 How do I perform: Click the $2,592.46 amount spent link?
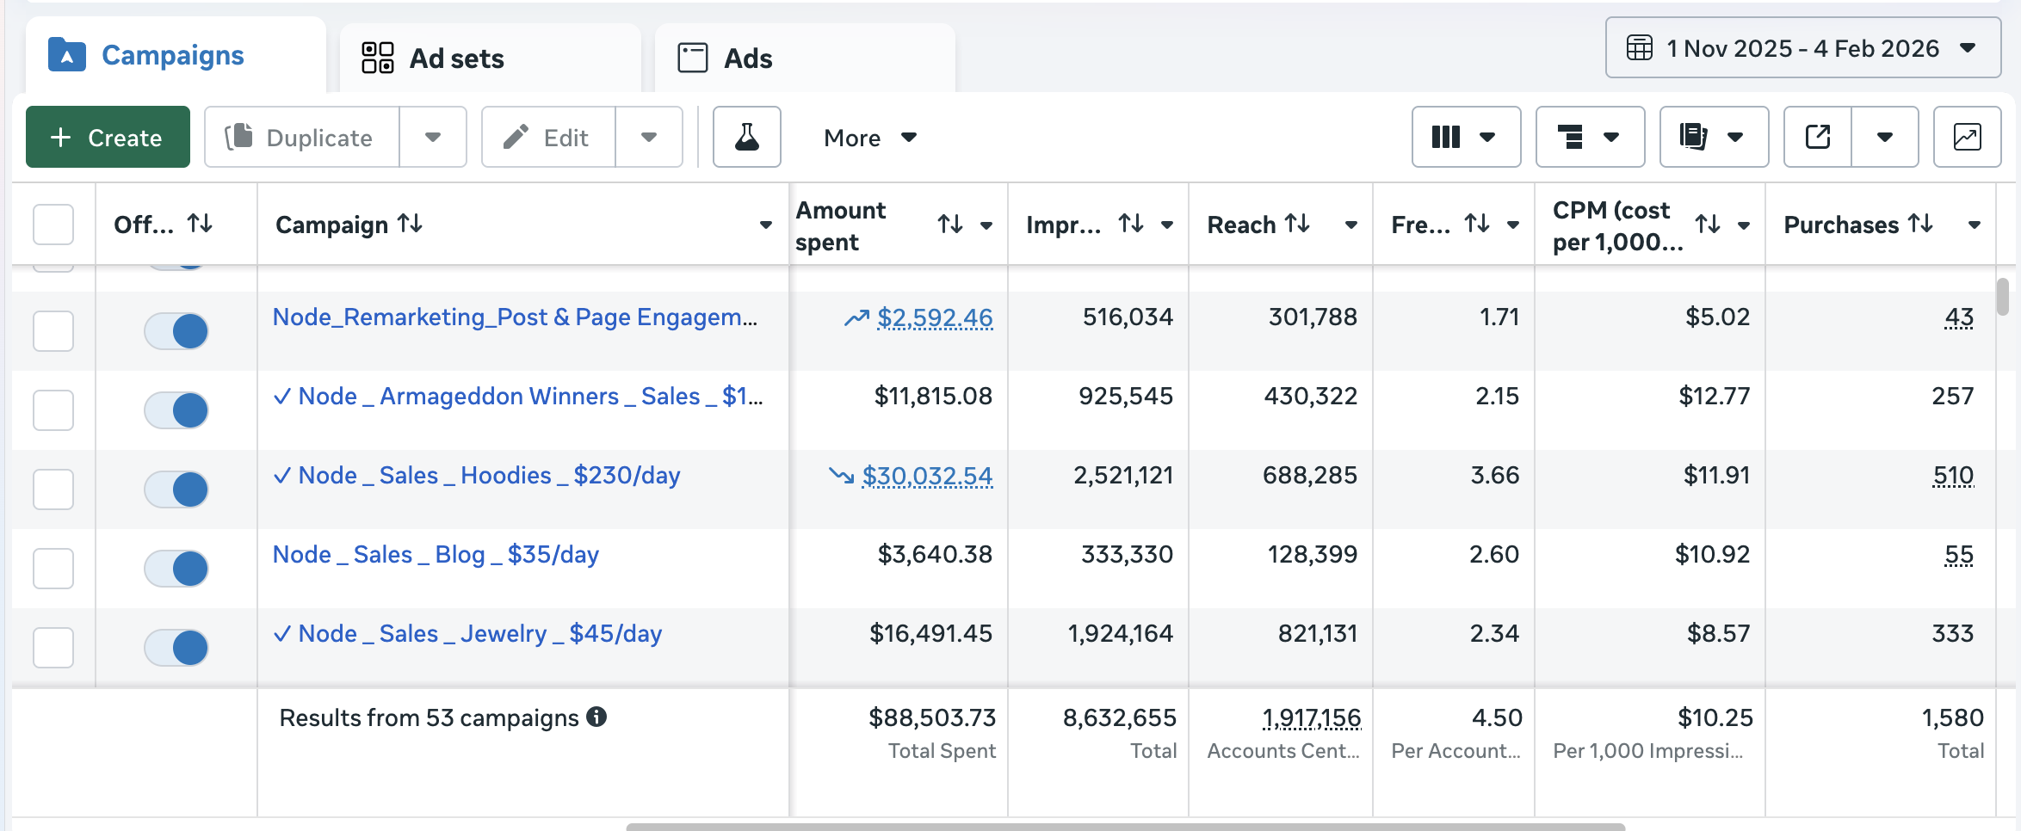[935, 317]
